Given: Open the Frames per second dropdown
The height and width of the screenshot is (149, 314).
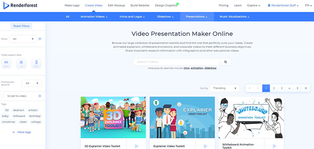Looking at the screenshot, I should (32, 83).
